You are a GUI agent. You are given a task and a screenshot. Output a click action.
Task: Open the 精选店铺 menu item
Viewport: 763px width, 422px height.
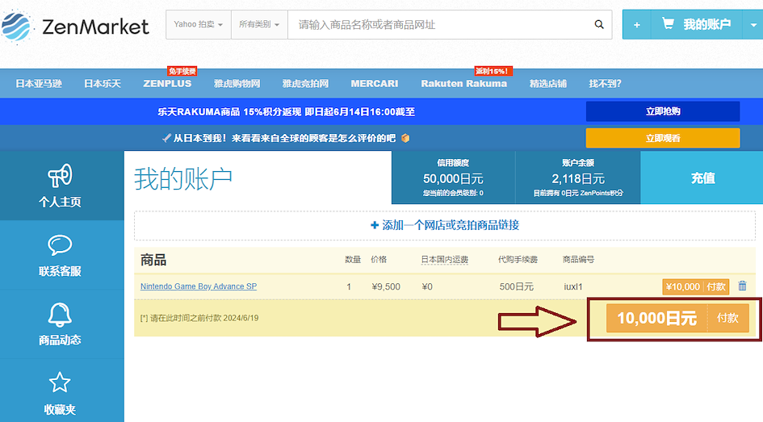(548, 84)
